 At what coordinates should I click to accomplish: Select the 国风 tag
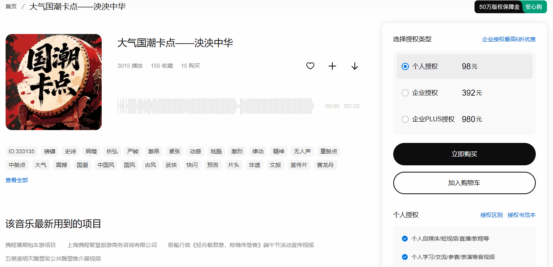click(x=130, y=165)
